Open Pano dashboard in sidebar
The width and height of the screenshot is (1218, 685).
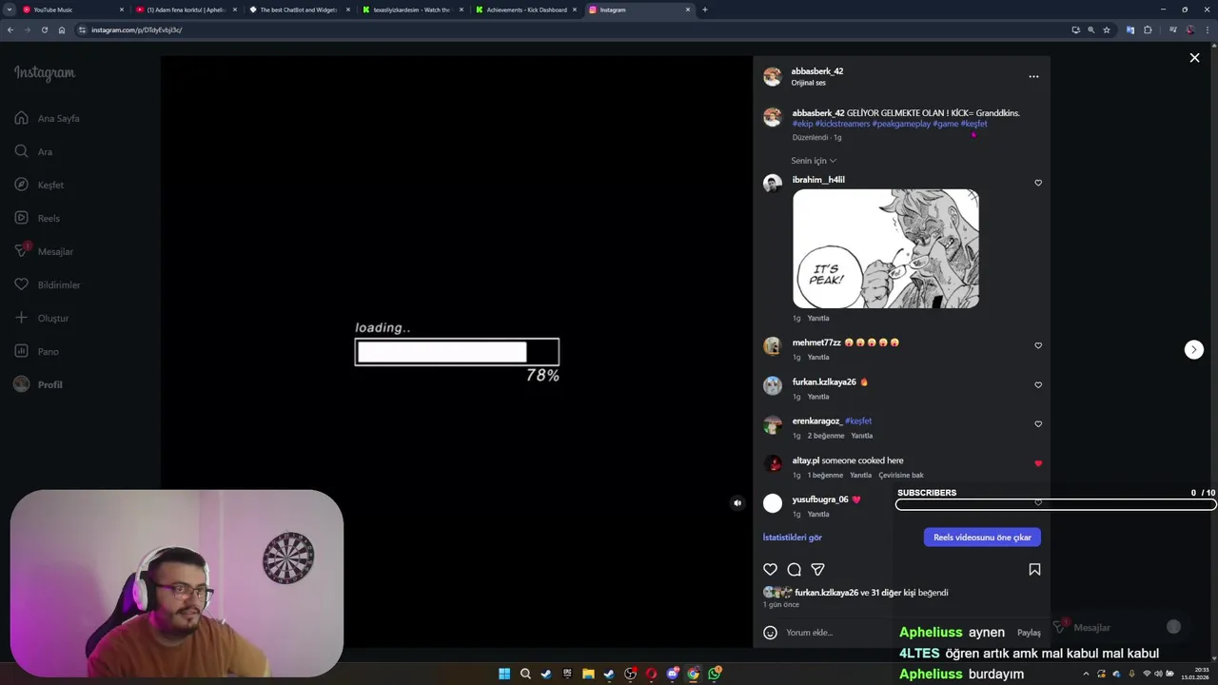pyautogui.click(x=36, y=352)
